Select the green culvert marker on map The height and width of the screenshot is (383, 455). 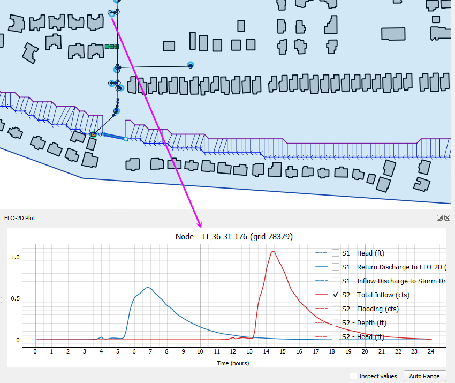[111, 47]
